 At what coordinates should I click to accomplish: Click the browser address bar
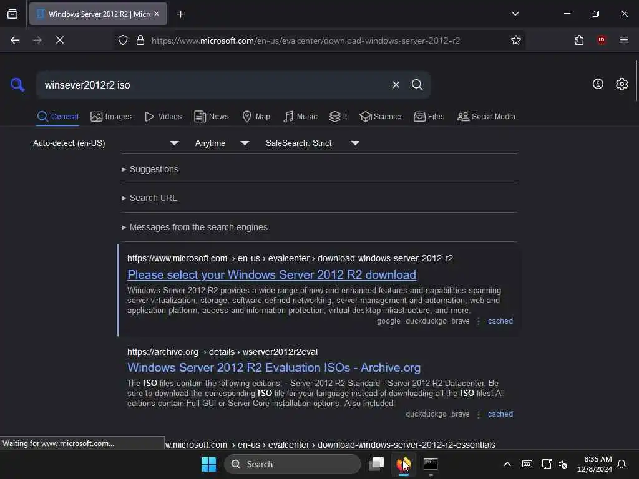pos(306,41)
